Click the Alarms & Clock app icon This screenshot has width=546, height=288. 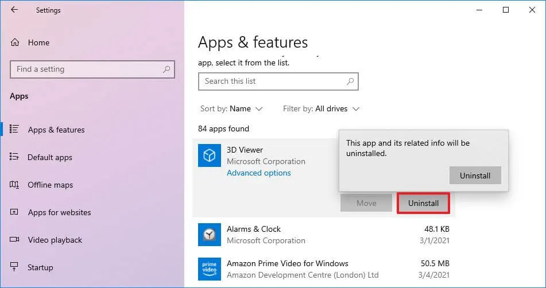[x=210, y=235]
